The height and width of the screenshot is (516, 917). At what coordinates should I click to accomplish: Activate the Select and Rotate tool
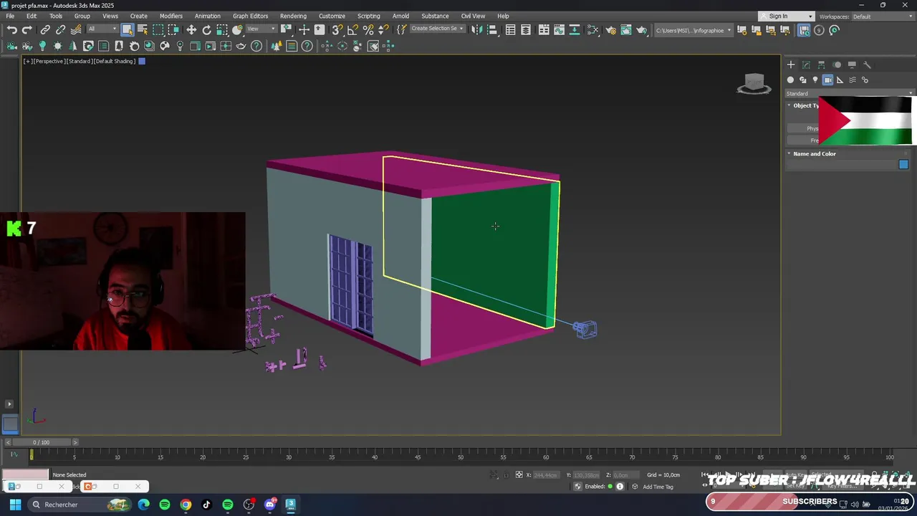(206, 30)
